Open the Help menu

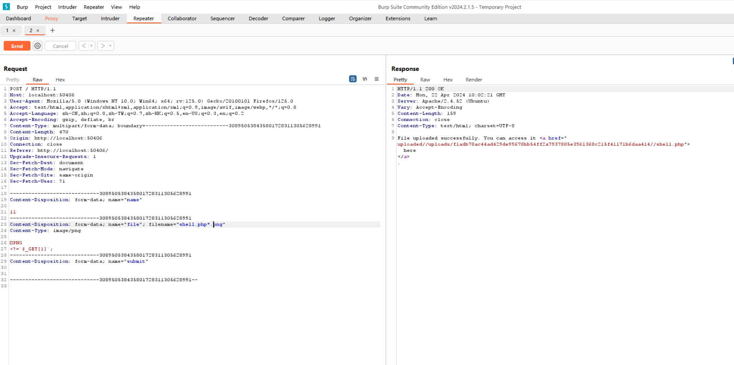click(x=134, y=7)
